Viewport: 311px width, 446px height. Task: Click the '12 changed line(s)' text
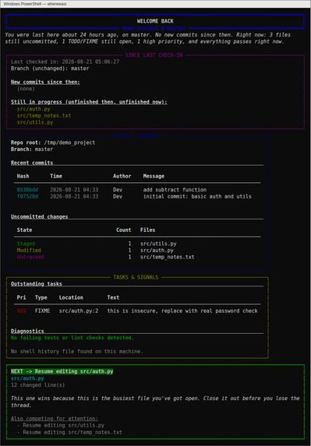(38, 385)
